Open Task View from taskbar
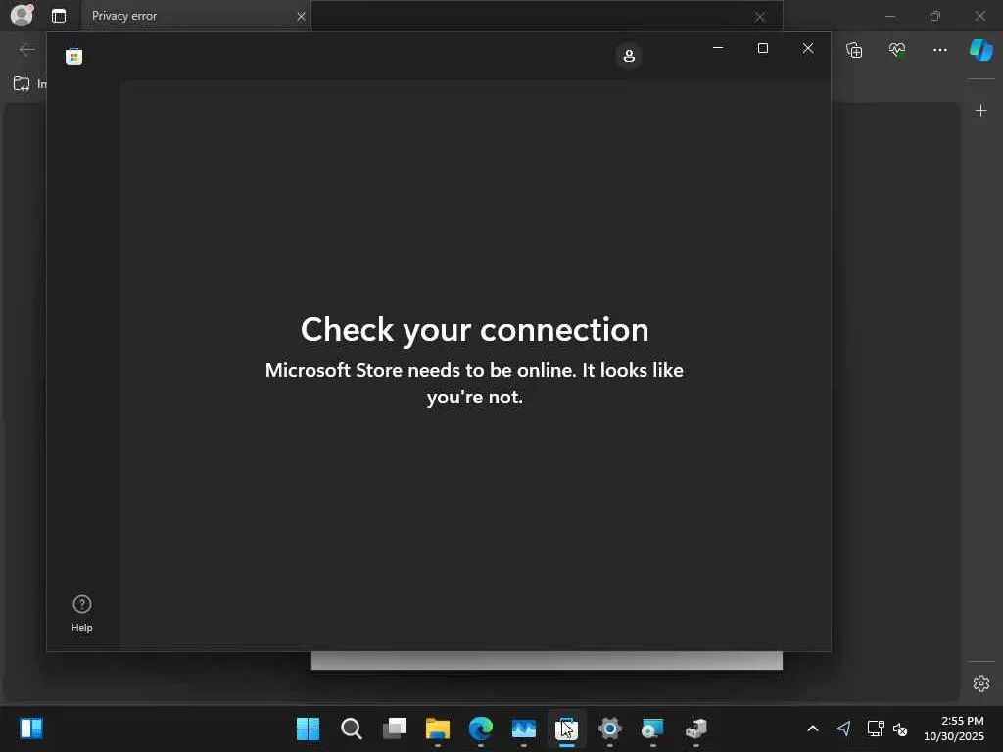The height and width of the screenshot is (752, 1003). [395, 728]
